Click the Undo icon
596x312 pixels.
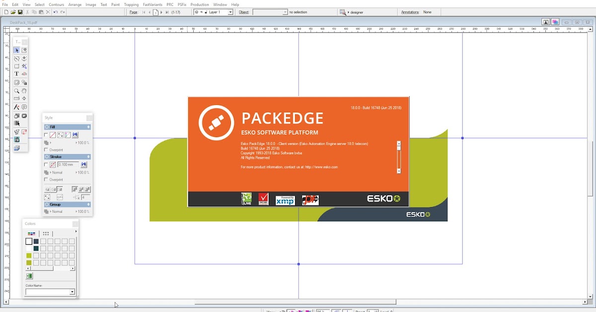coord(55,12)
